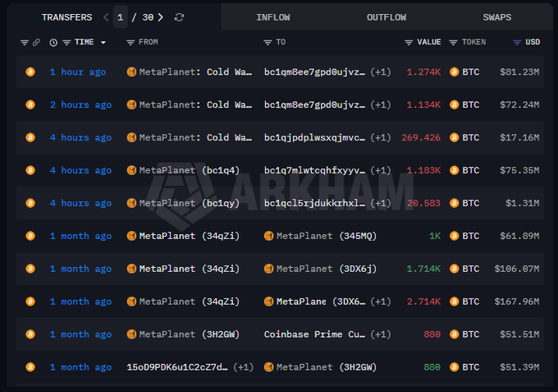Screen dimensions: 558x392
Task: Click the Bitcoin chain icon in $61.89M row
Action: coord(30,236)
